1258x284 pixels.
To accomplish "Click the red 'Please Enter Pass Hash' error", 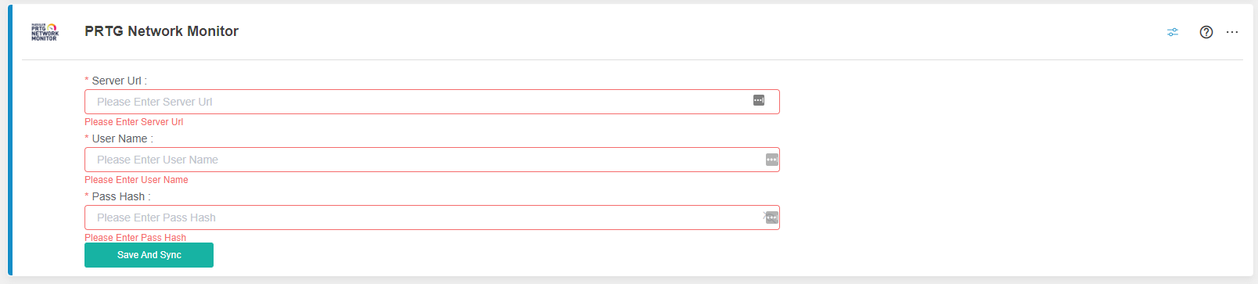I will [x=135, y=238].
